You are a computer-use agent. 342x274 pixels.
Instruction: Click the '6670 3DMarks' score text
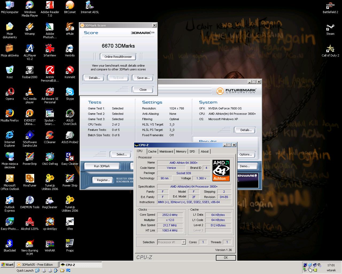point(118,46)
